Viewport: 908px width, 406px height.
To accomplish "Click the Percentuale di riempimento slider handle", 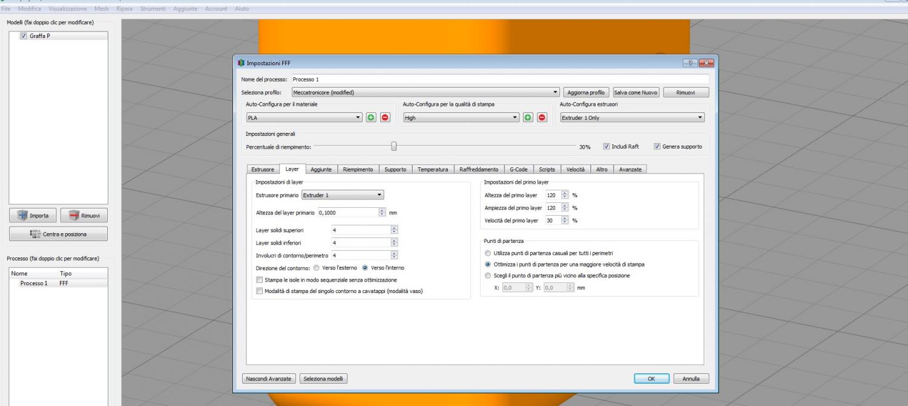I will click(394, 146).
